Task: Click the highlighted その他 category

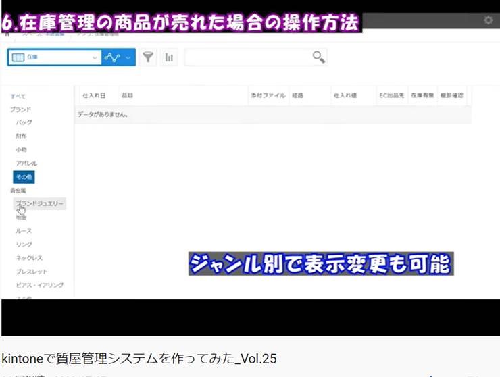Action: point(24,177)
